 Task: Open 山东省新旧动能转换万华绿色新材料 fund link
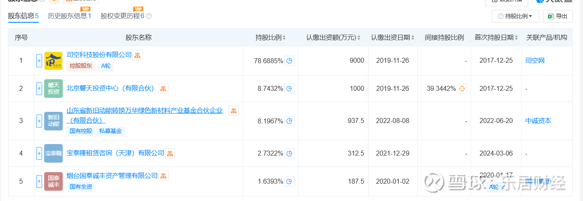pos(144,115)
